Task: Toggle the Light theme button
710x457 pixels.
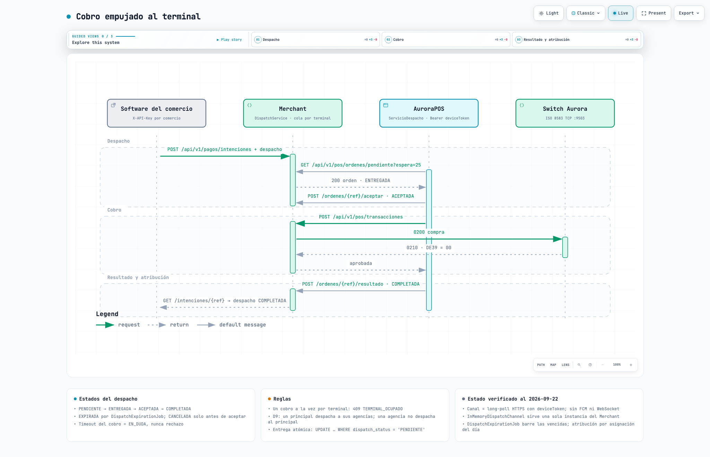Action: coord(548,13)
